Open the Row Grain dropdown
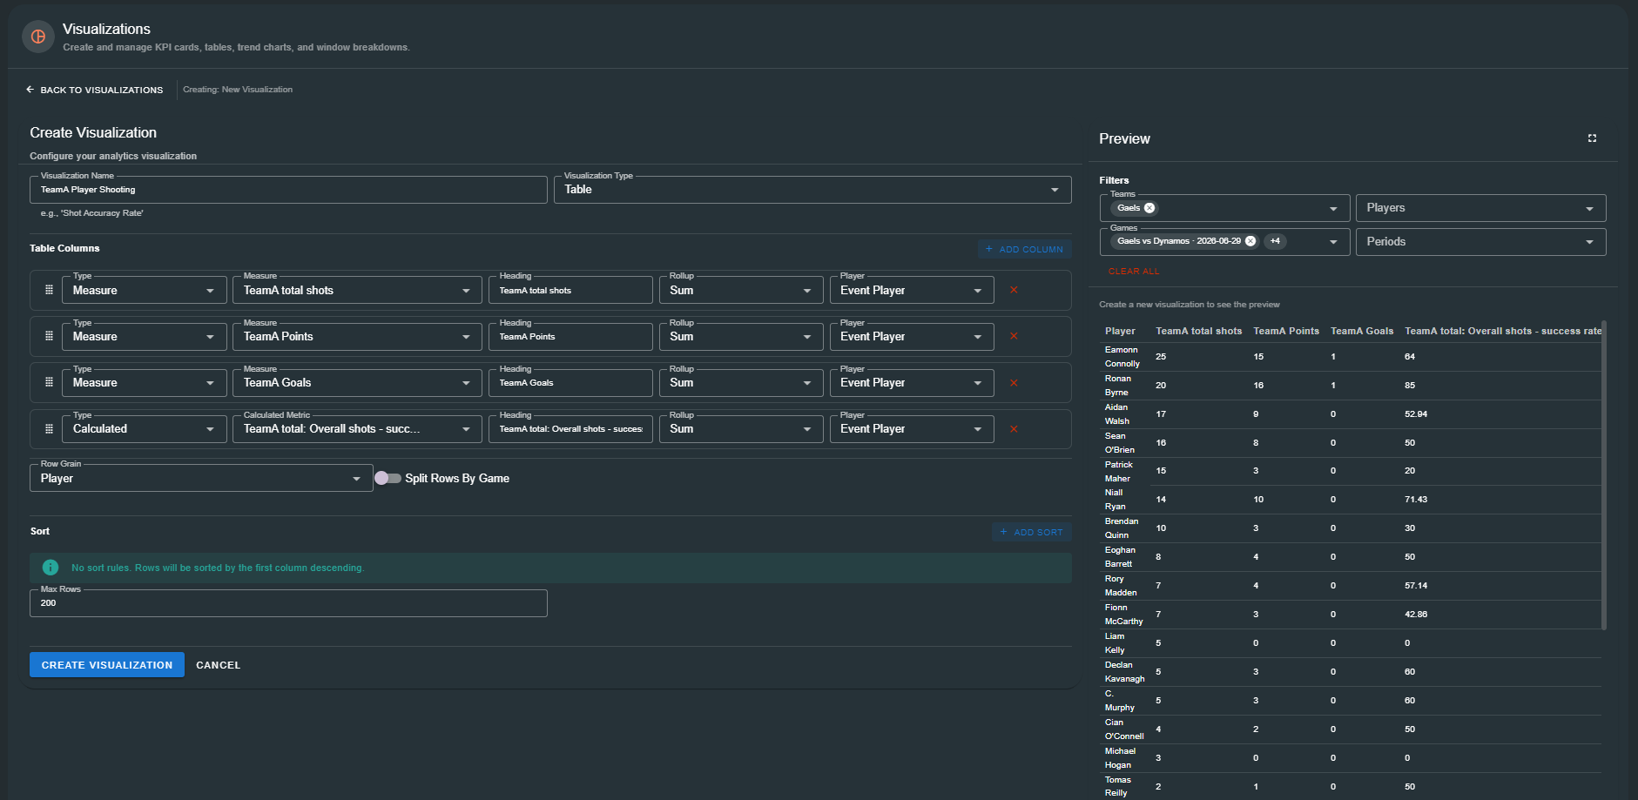 pos(201,478)
